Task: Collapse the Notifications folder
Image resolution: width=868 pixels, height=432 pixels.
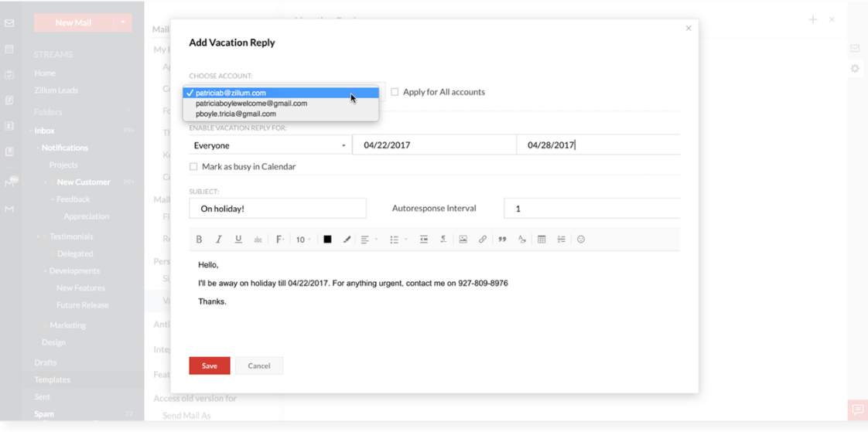Action: tap(38, 148)
